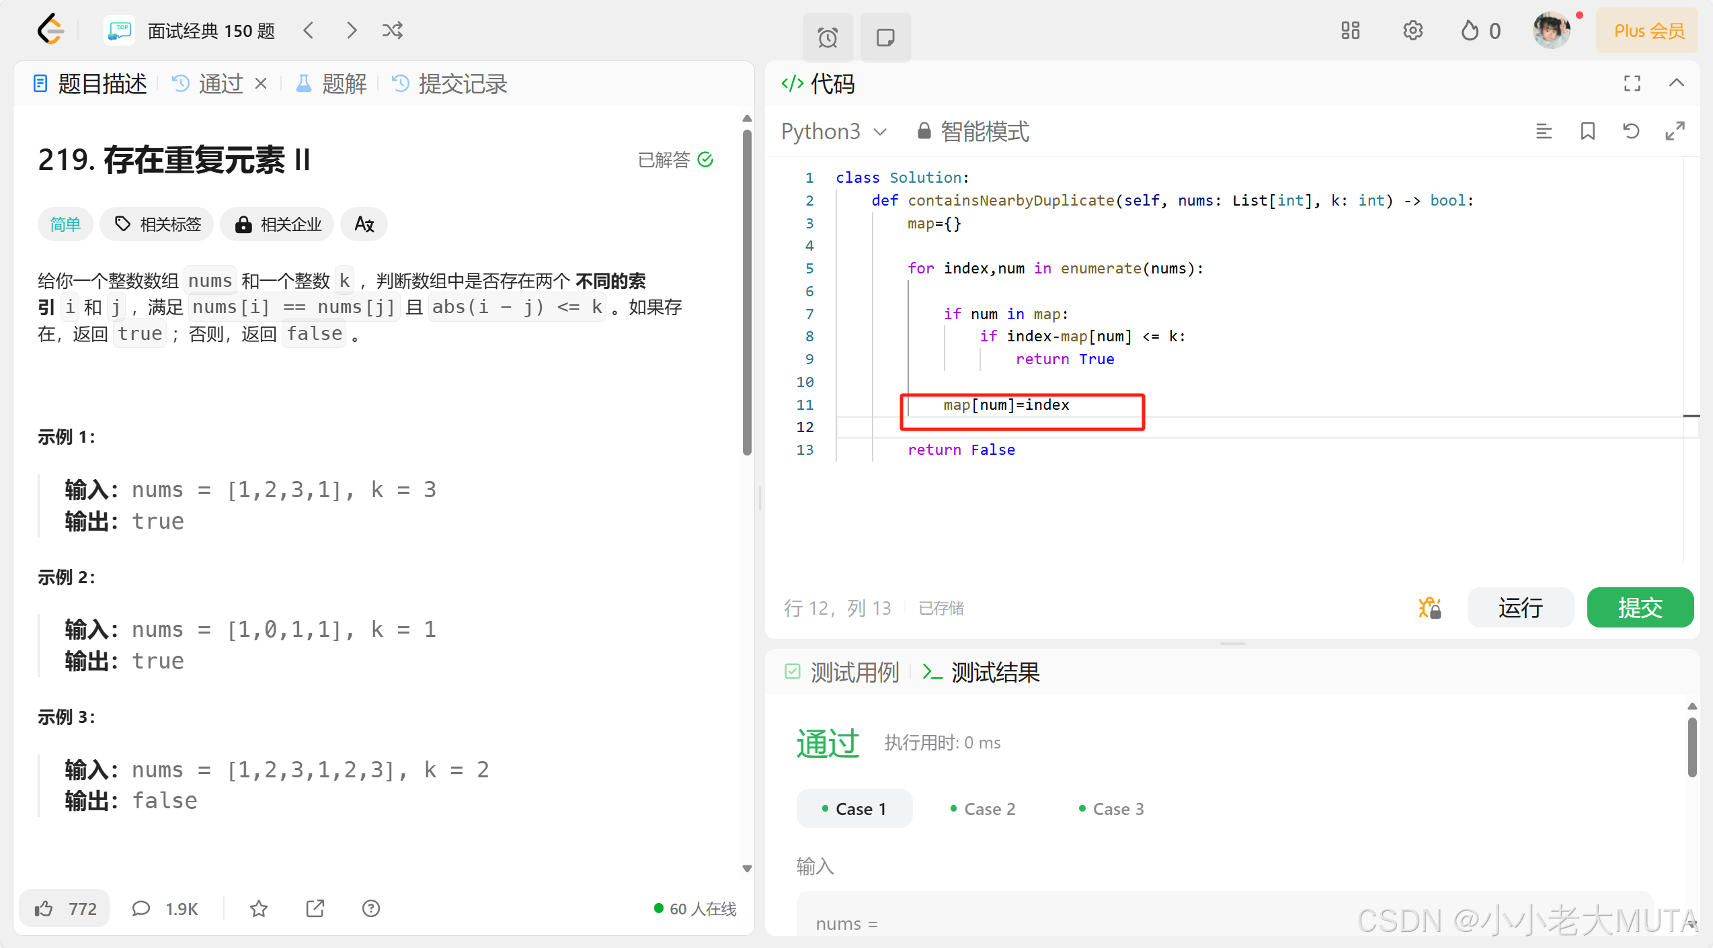Click the debugger bug icon
This screenshot has width=1713, height=948.
coord(1429,607)
